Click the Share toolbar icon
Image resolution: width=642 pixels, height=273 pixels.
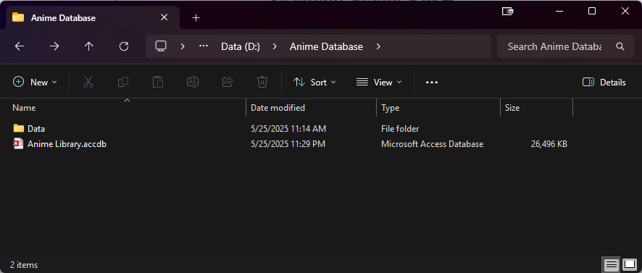(228, 82)
